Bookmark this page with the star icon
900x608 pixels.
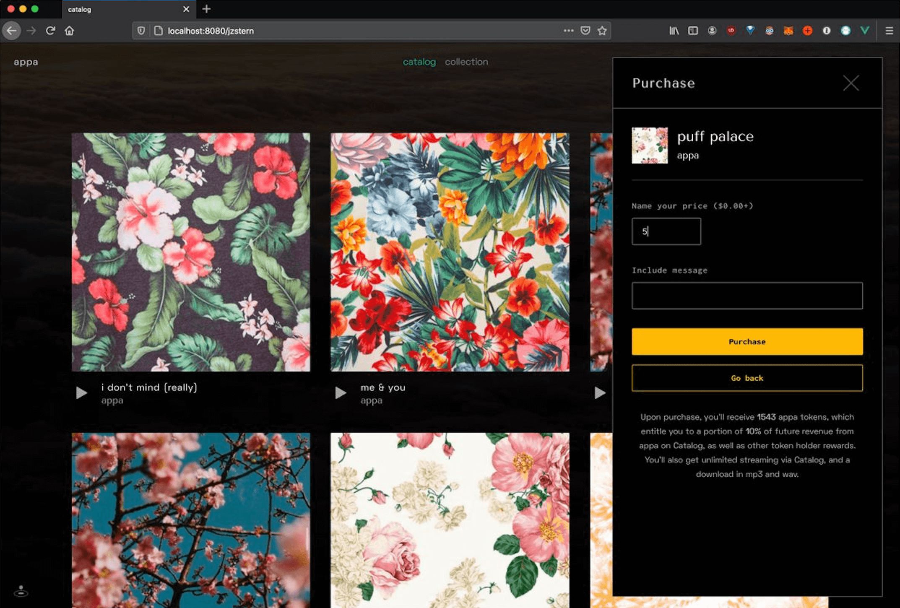pos(602,31)
